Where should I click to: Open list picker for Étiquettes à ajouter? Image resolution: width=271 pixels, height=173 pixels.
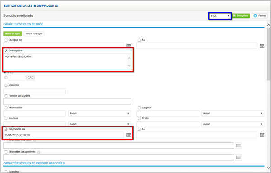pos(238,145)
